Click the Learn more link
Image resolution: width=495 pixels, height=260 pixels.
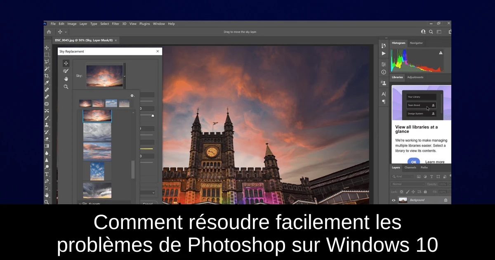(x=435, y=162)
